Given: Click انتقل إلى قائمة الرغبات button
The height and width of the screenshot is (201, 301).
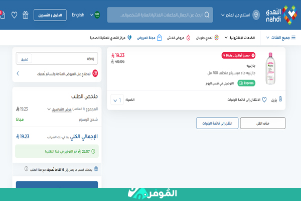Looking at the screenshot, I should click(x=217, y=123).
